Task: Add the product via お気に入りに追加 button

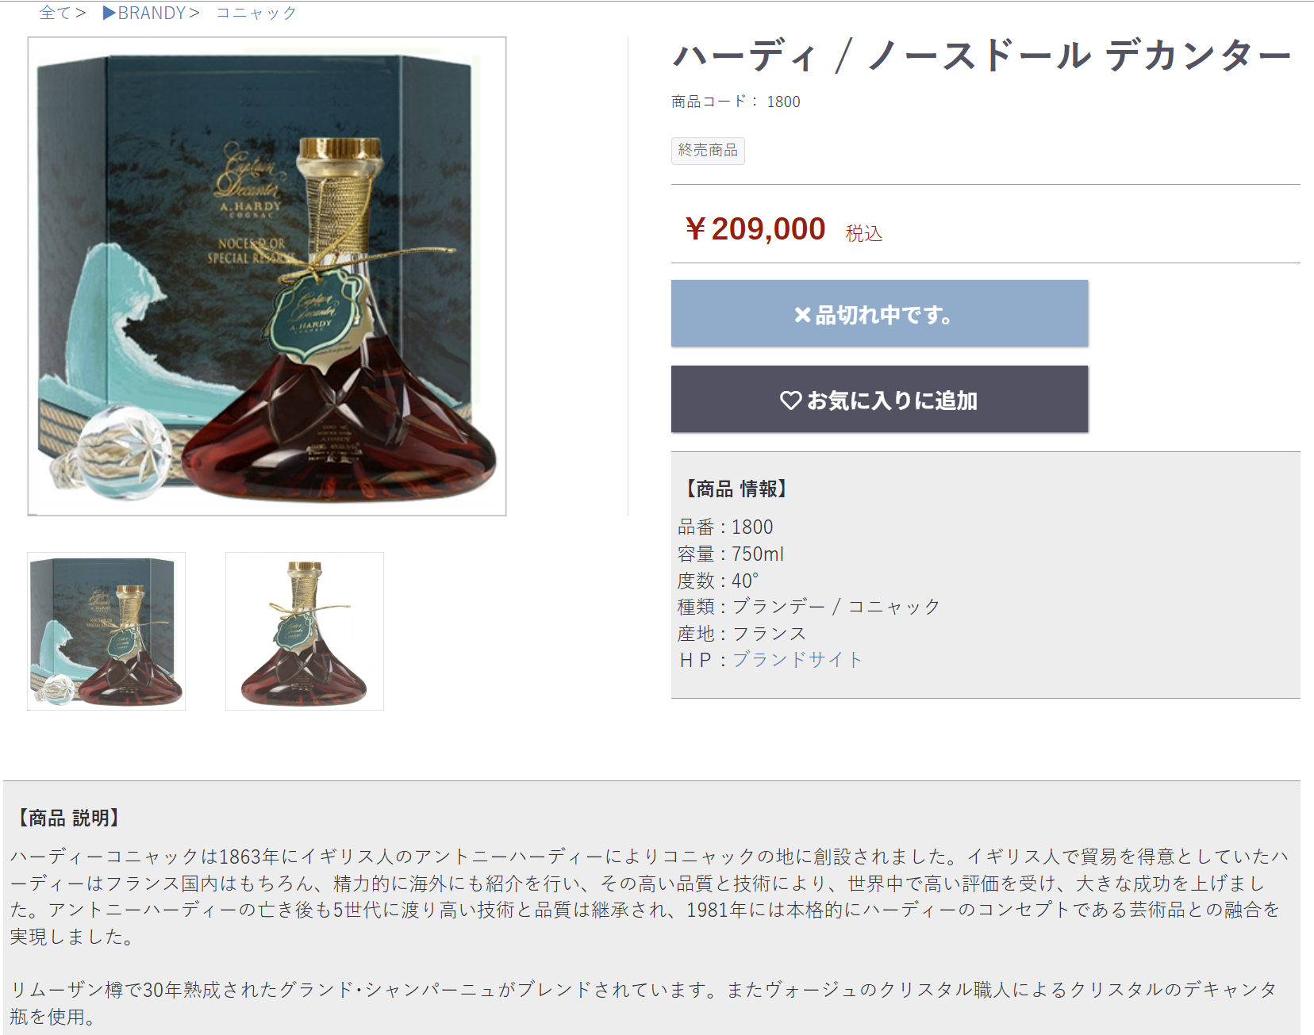Action: pyautogui.click(x=879, y=399)
